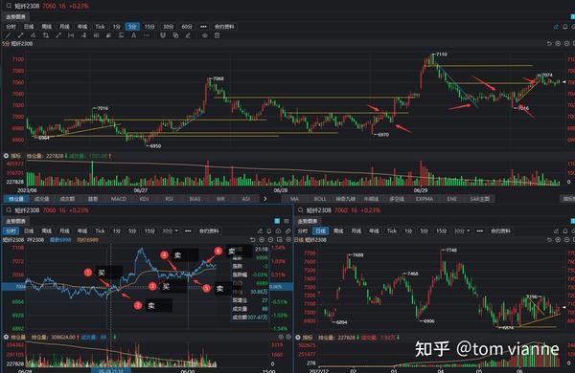575x373 pixels.
Task: Click the search icon beside the top 2308 title
Action: coord(9,6)
